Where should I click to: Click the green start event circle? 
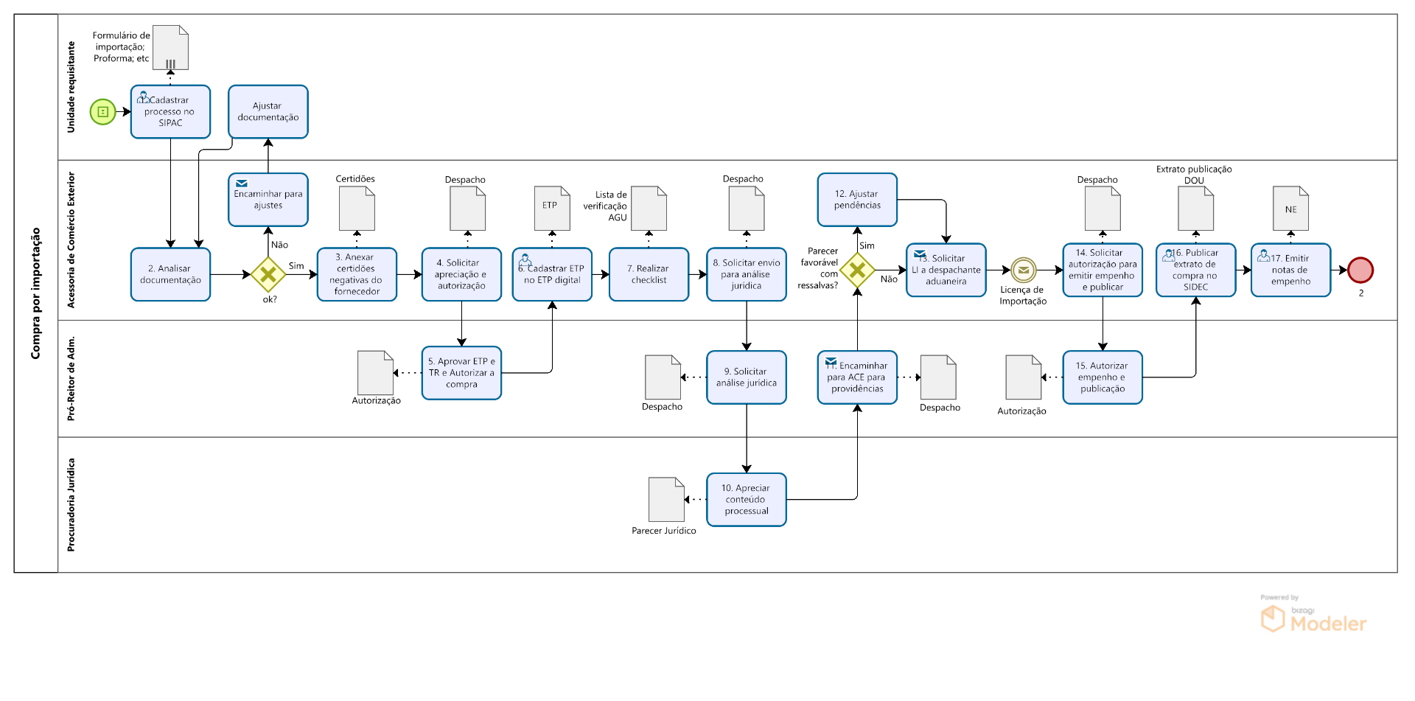[x=103, y=112]
